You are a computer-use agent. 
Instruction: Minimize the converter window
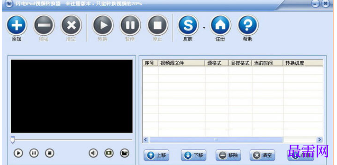[x=315, y=4]
